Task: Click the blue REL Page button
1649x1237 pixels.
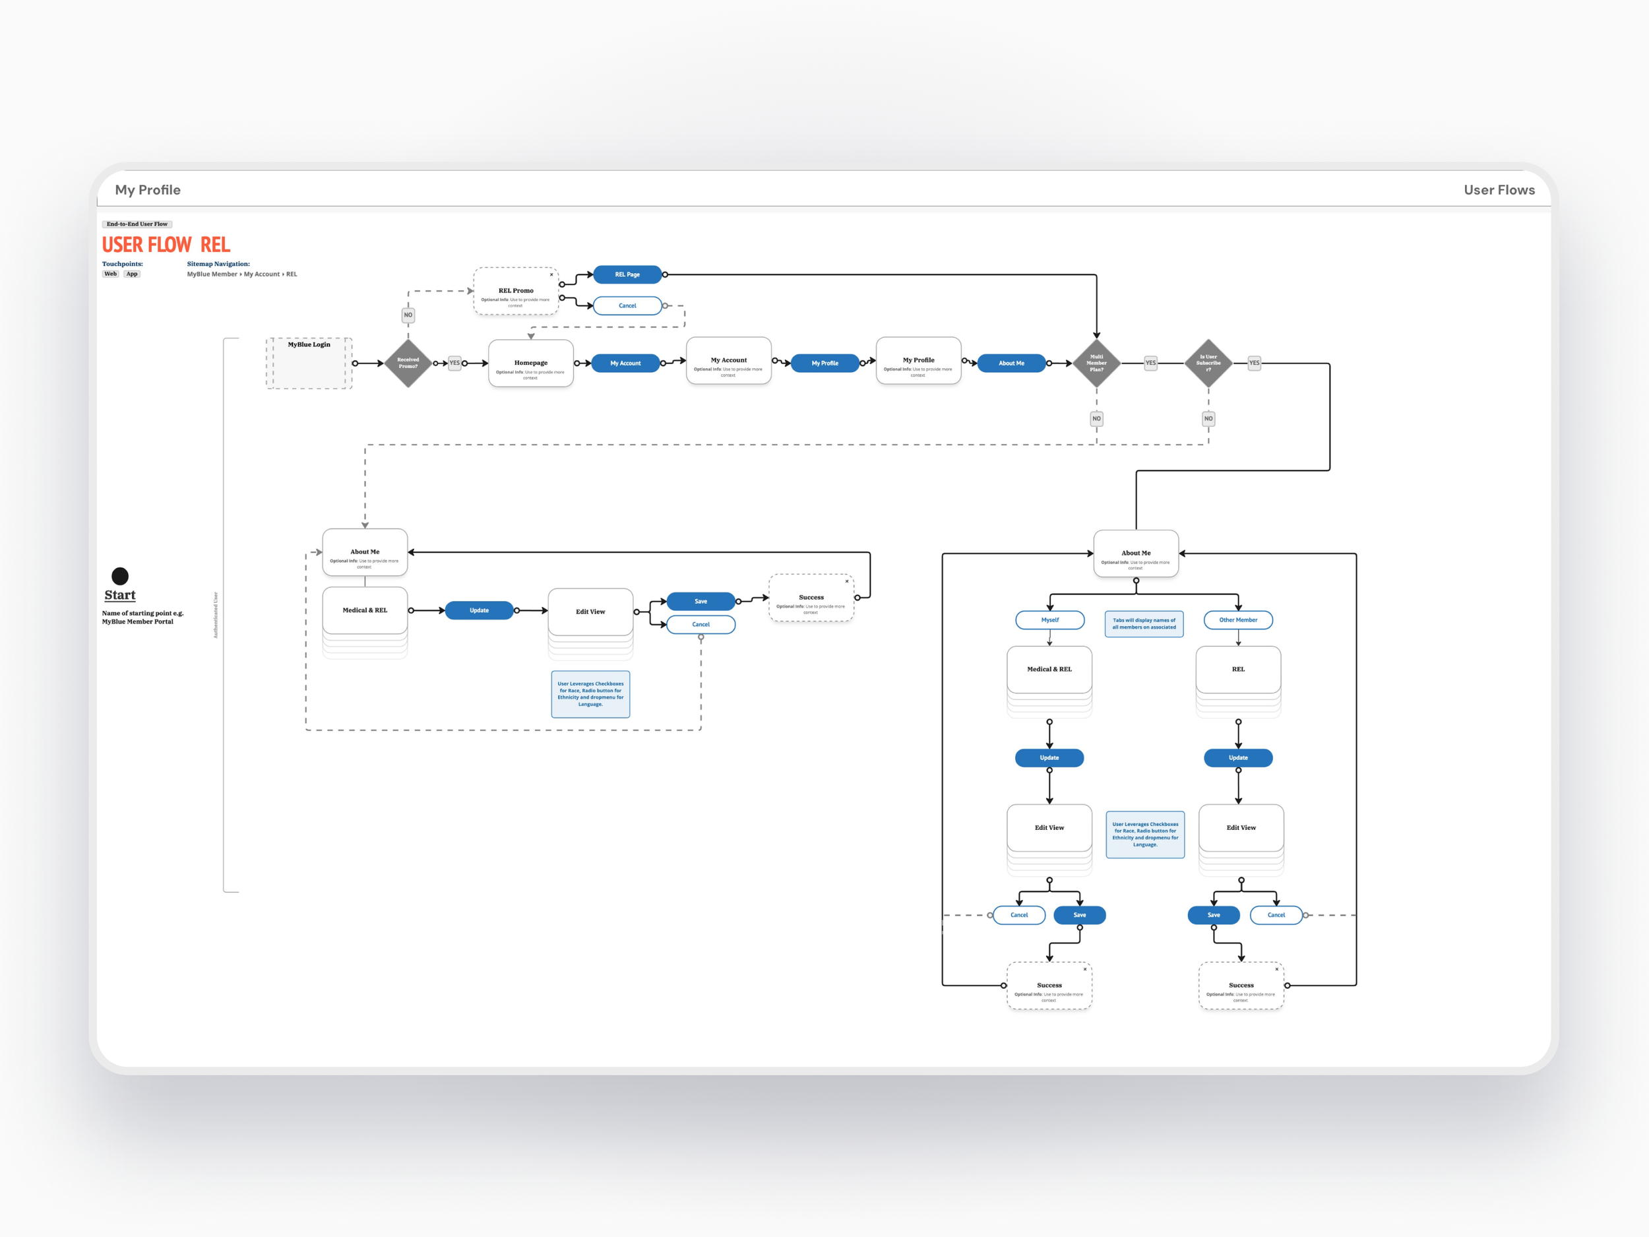Action: point(627,274)
